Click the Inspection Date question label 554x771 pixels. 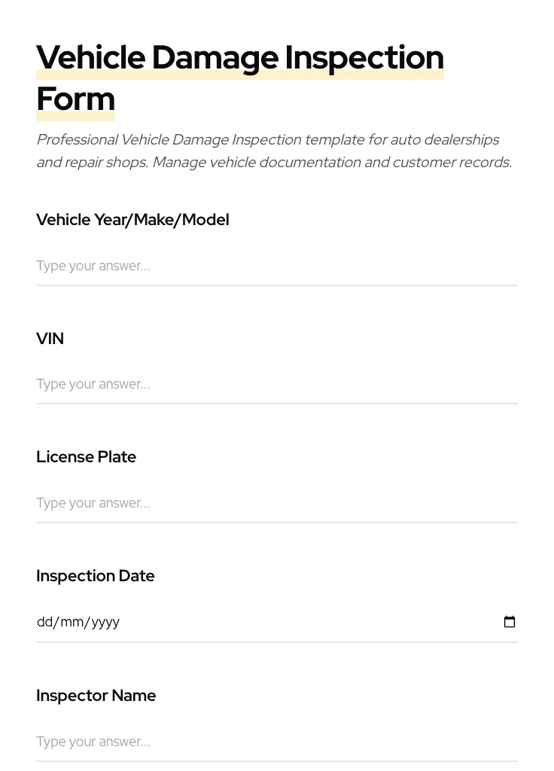click(95, 575)
